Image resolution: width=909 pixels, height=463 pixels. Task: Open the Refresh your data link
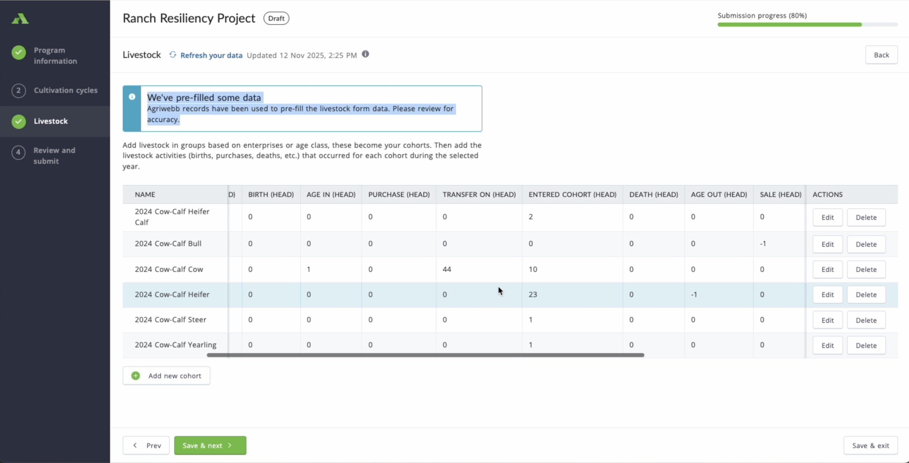coord(211,55)
